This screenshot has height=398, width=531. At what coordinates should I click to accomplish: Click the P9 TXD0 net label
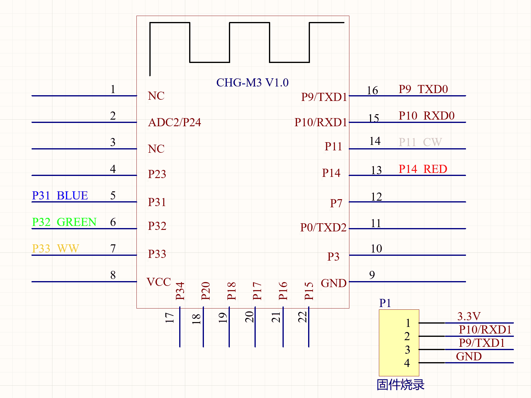[x=423, y=89]
